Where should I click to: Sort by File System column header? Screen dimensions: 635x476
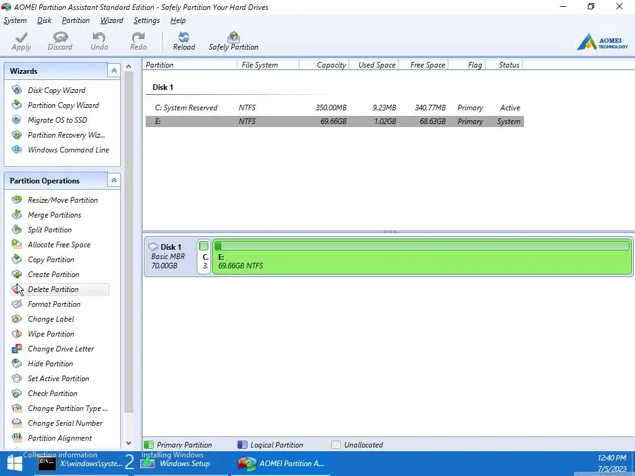[268, 64]
